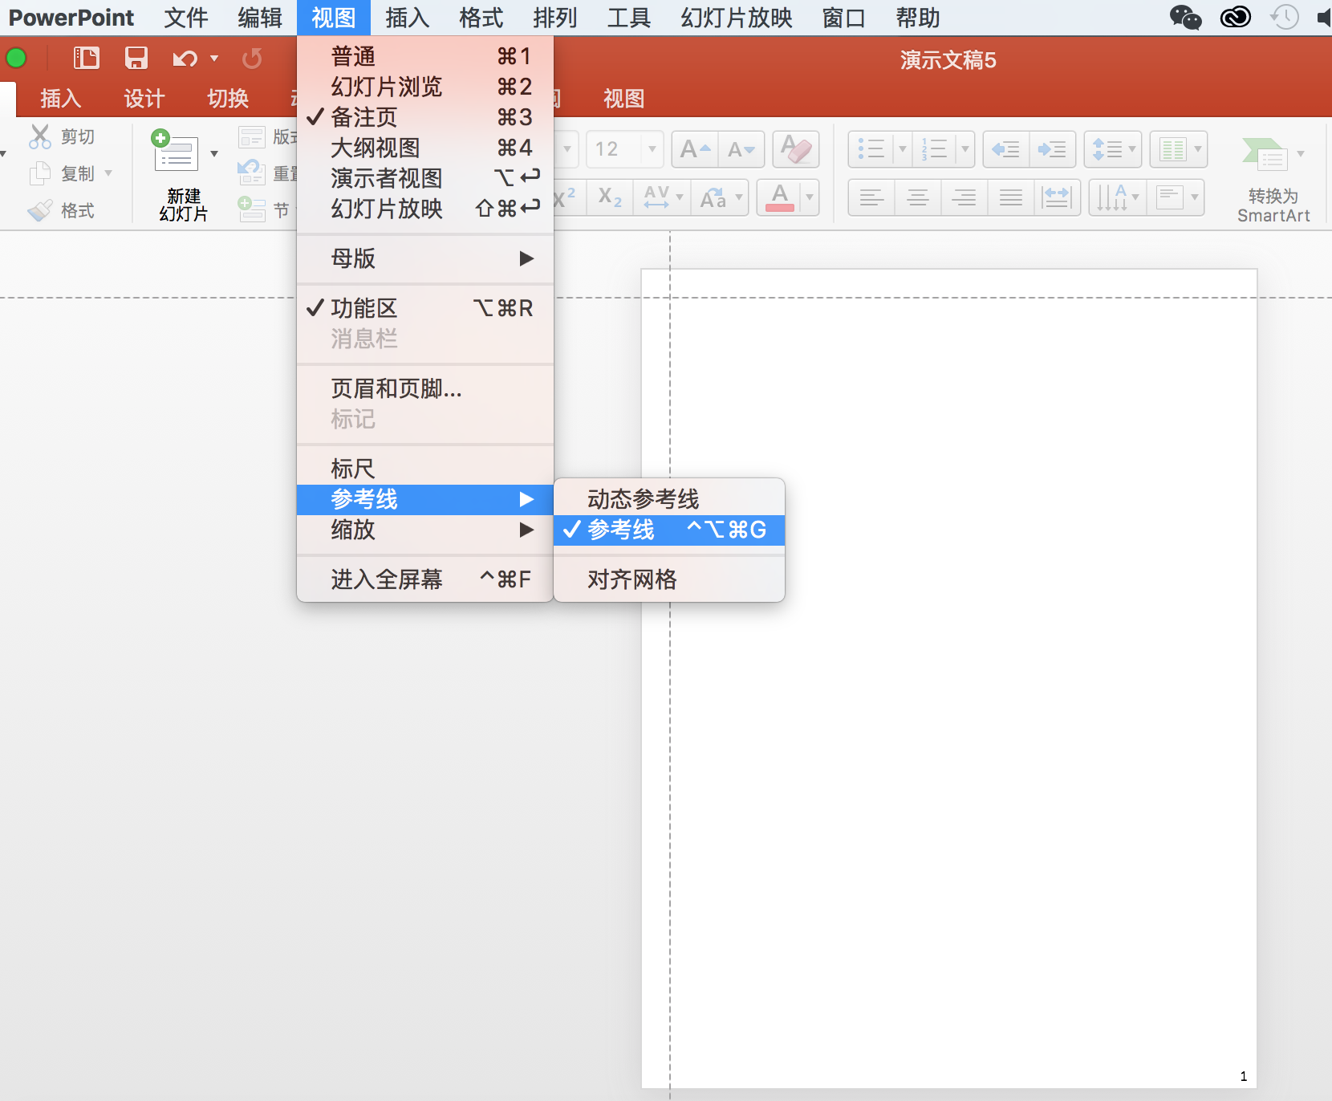Click the increase font size icon
The height and width of the screenshot is (1101, 1332).
(695, 149)
